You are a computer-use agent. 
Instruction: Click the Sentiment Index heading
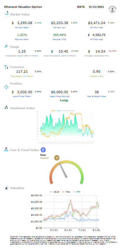coord(22,108)
